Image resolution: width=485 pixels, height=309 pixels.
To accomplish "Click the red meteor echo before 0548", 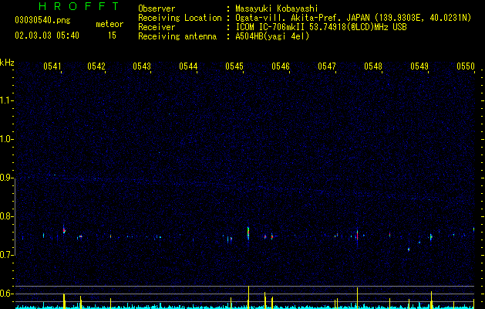I will (357, 235).
